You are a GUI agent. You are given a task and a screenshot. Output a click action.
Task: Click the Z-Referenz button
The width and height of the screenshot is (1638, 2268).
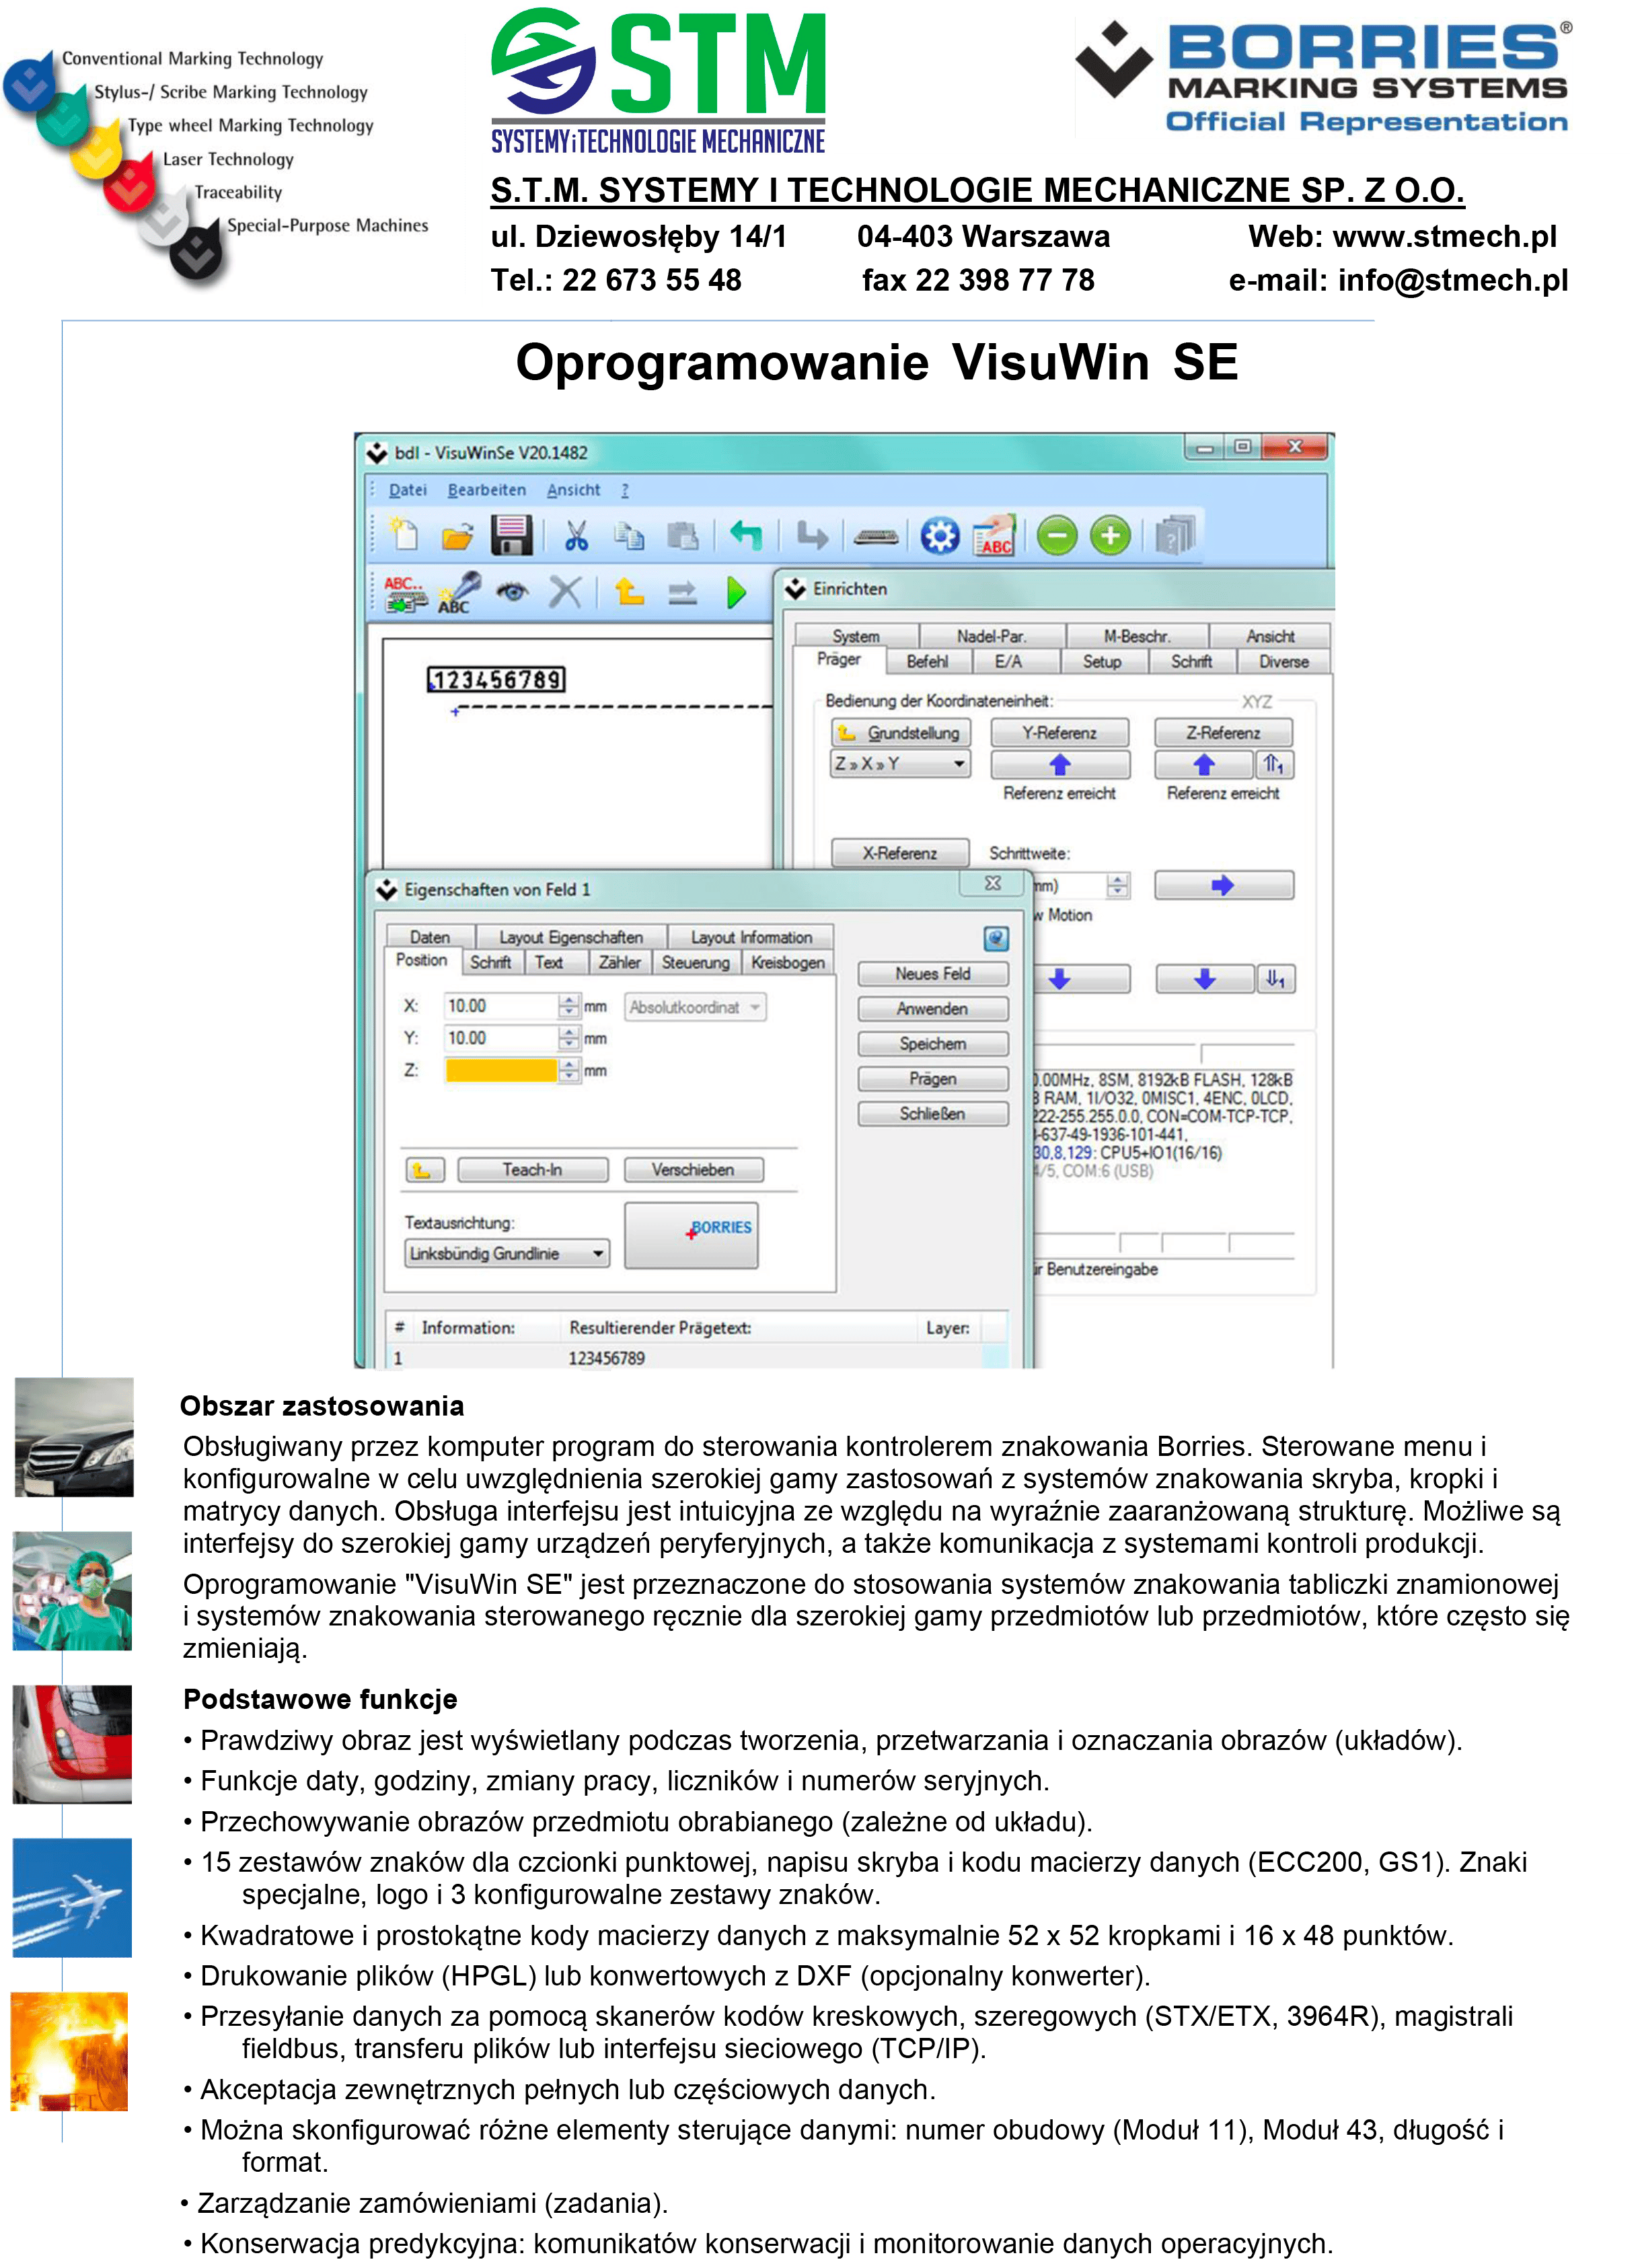tap(1223, 732)
